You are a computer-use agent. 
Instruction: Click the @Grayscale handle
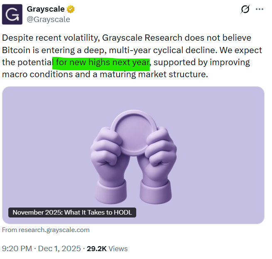(48, 19)
